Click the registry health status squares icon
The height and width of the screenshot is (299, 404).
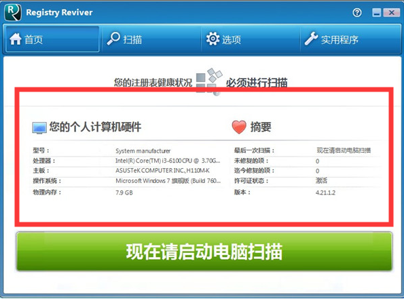click(209, 81)
